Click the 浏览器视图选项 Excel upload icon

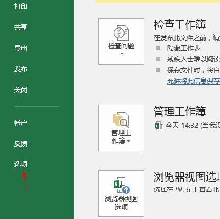pos(122,185)
